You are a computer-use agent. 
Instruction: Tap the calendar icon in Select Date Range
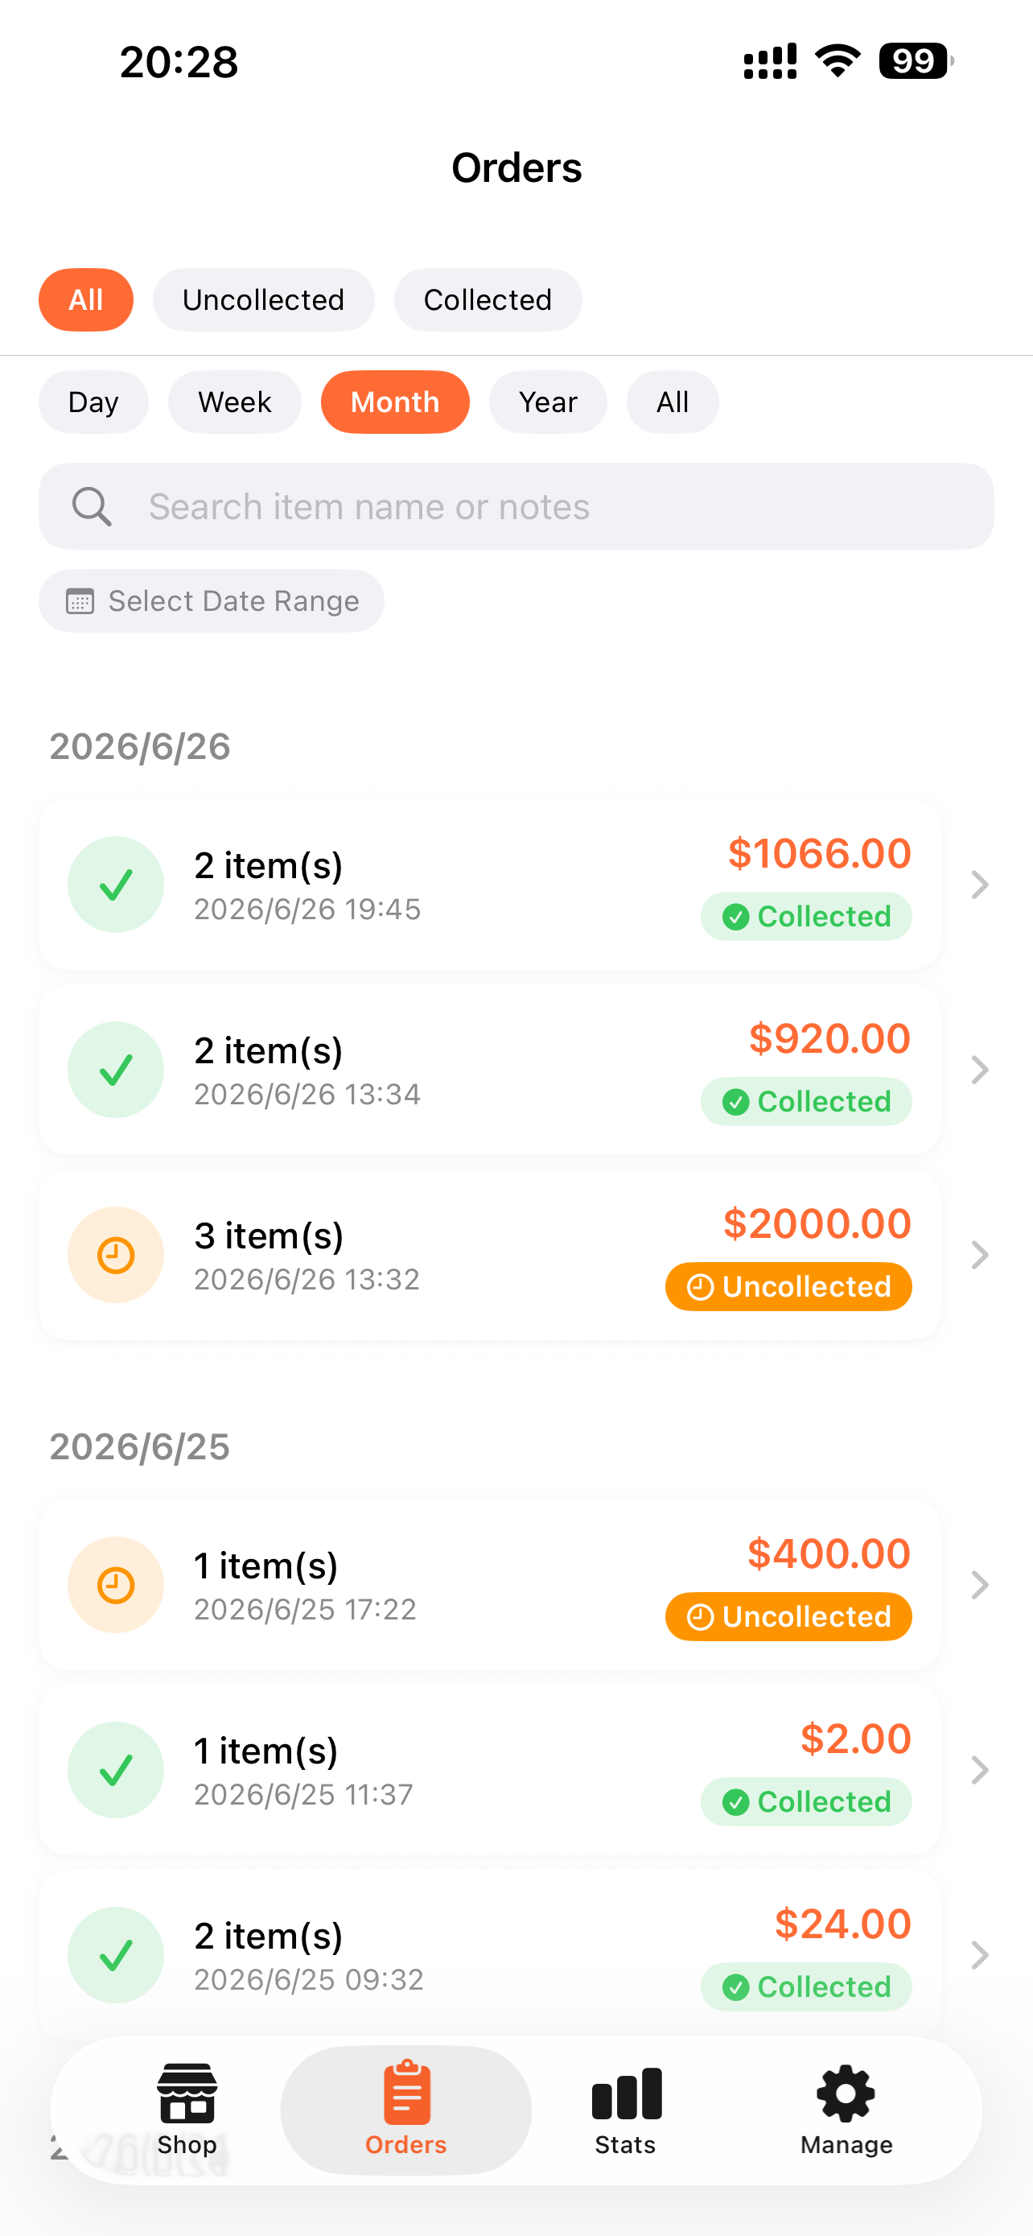pos(80,600)
